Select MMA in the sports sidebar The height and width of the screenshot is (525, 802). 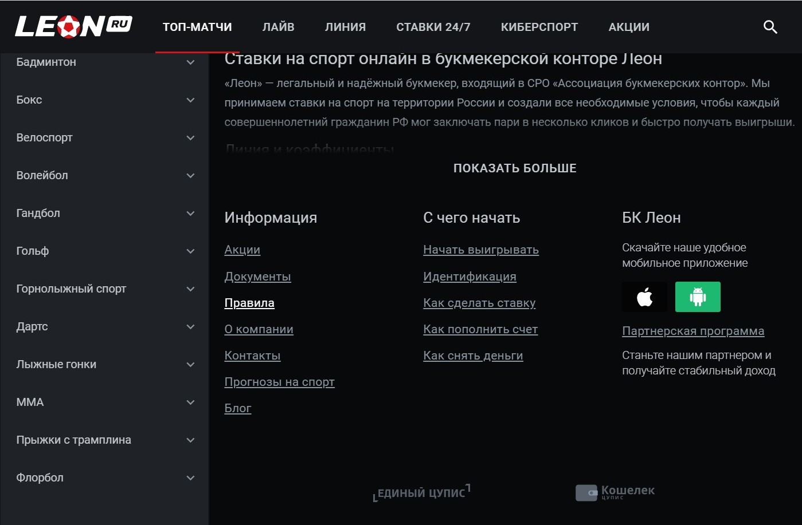[x=30, y=402]
